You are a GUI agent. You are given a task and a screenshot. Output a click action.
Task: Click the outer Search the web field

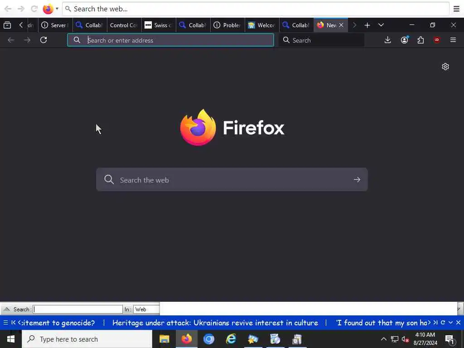pyautogui.click(x=256, y=9)
